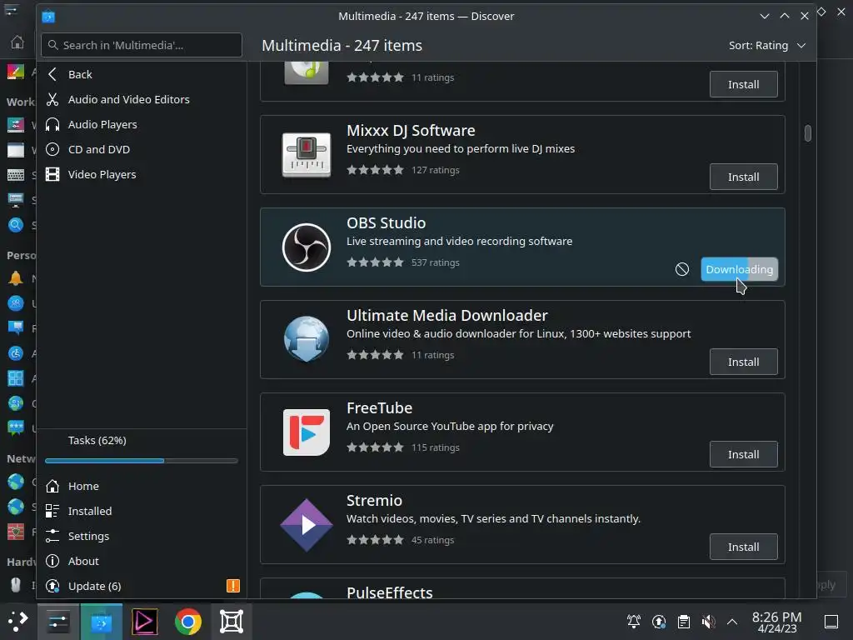The image size is (853, 640).
Task: Click the About info icon
Action: click(x=52, y=561)
